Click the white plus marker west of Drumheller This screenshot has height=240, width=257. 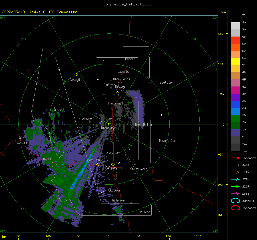[x=161, y=115]
